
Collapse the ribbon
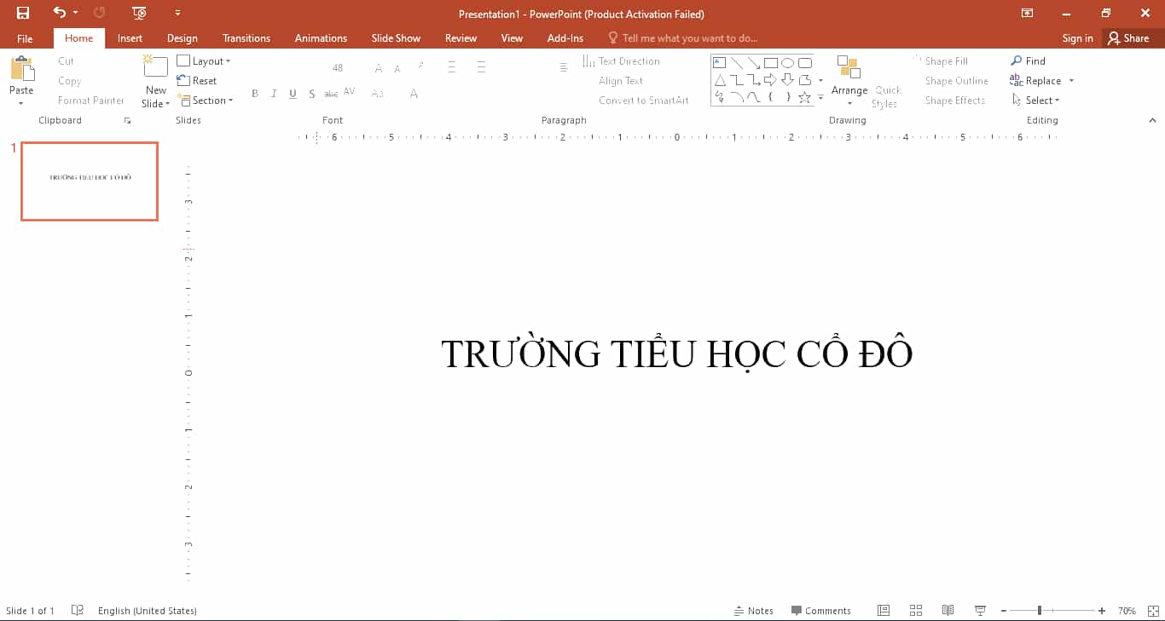(1152, 121)
